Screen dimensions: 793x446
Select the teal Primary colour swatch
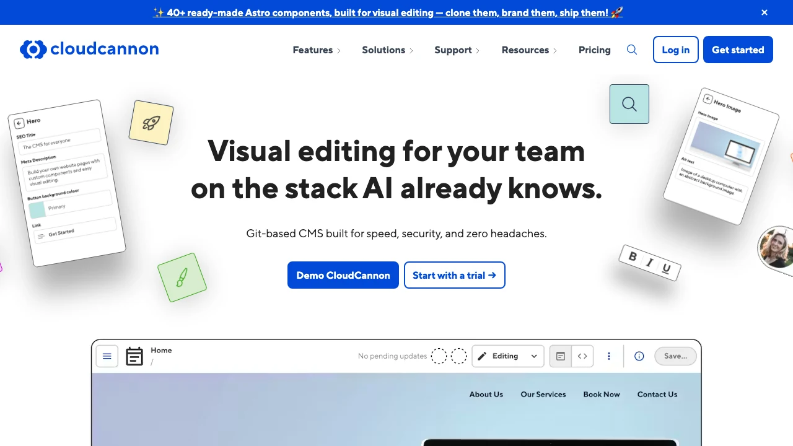click(37, 210)
